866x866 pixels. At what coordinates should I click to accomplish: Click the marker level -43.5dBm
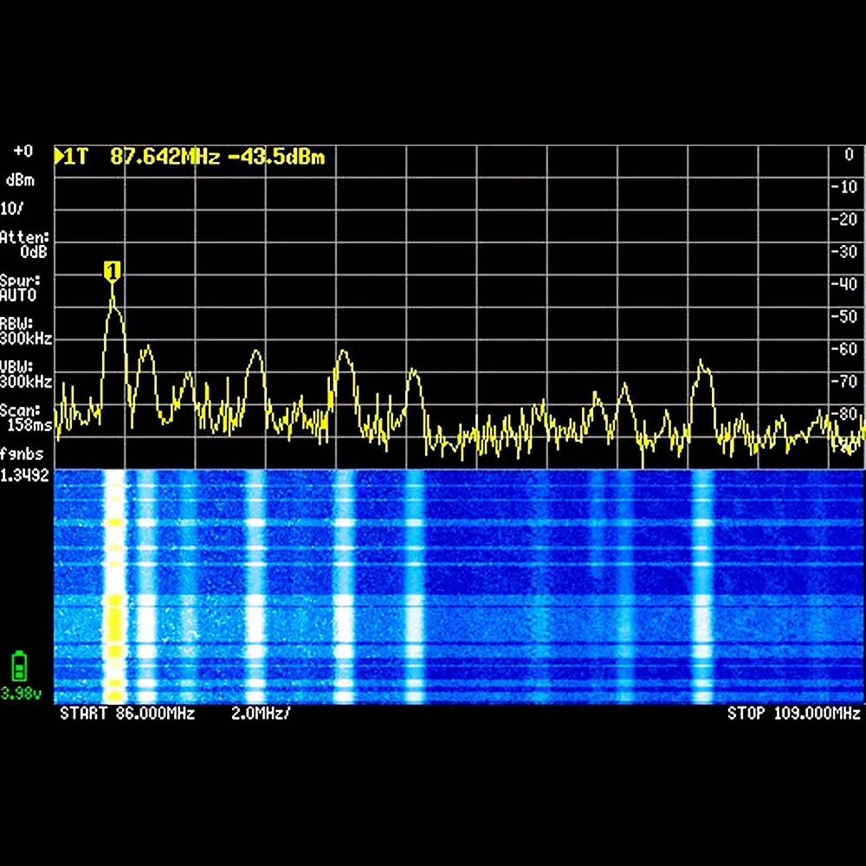click(x=277, y=157)
